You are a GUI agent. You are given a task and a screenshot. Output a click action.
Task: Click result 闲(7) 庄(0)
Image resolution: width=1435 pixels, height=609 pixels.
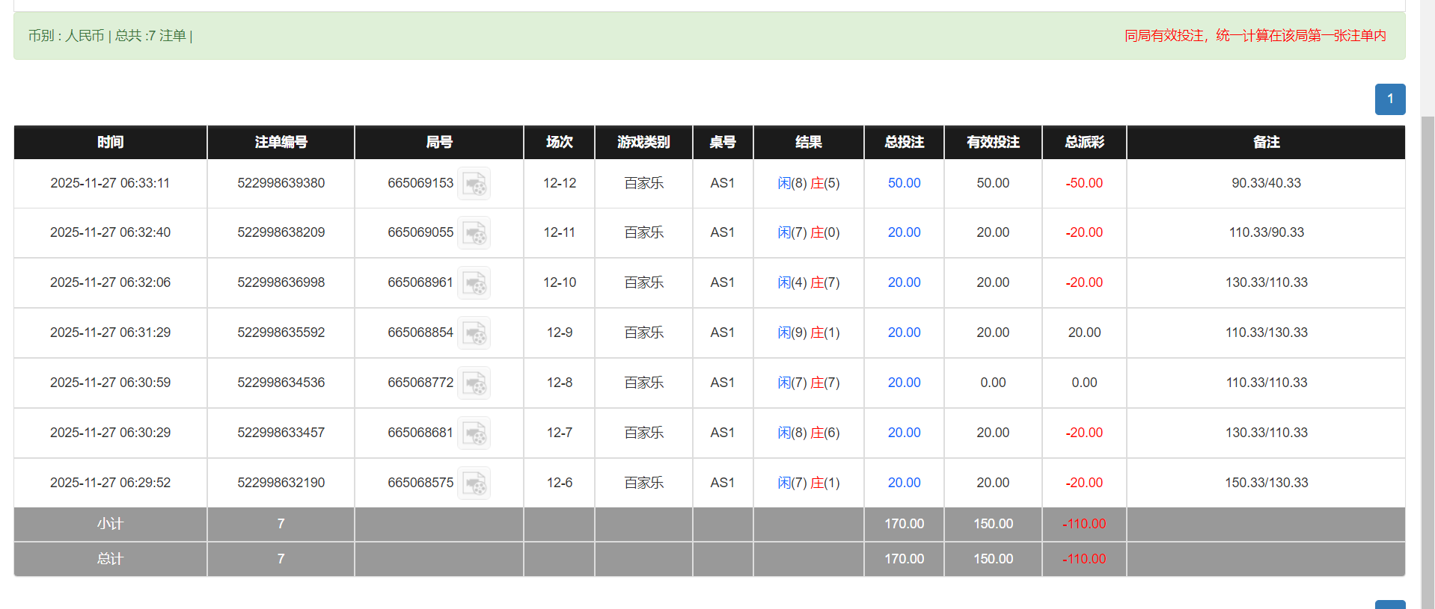pos(808,232)
